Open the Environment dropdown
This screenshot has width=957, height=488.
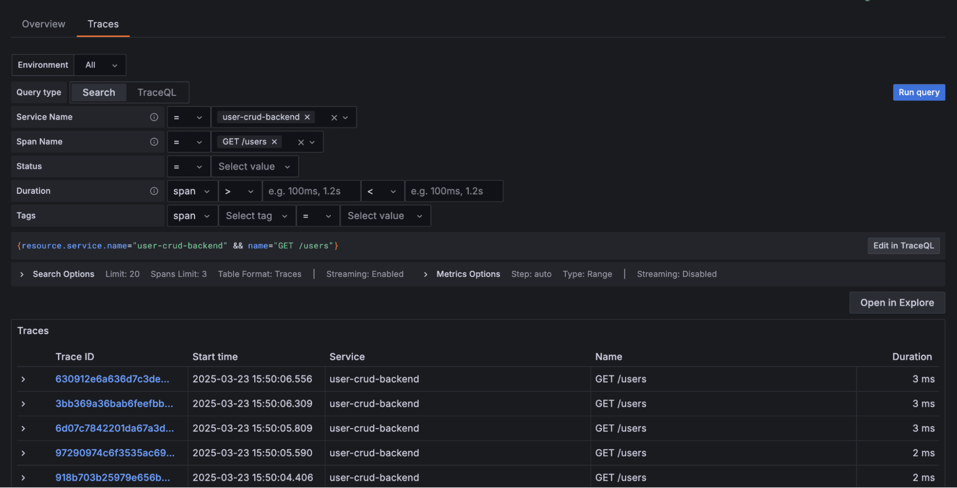click(x=100, y=65)
